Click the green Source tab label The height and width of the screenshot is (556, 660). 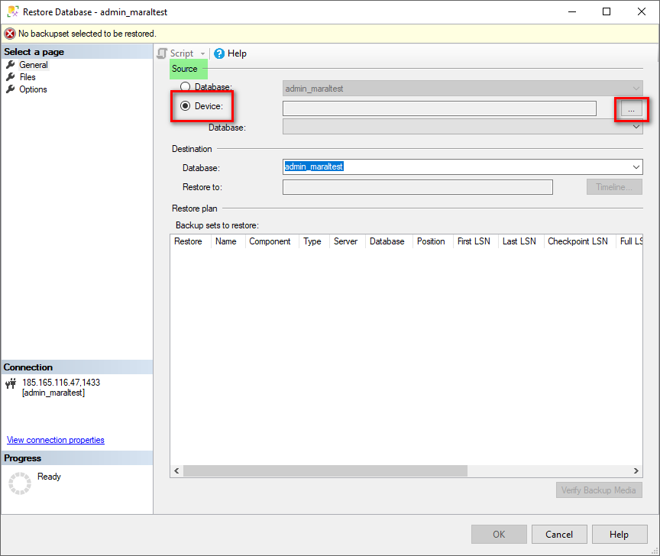tap(187, 69)
